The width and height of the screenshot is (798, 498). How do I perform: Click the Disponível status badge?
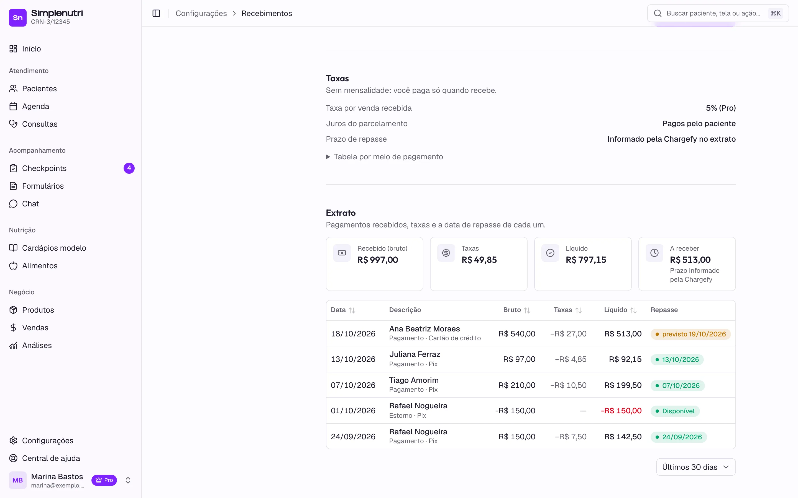tap(675, 411)
